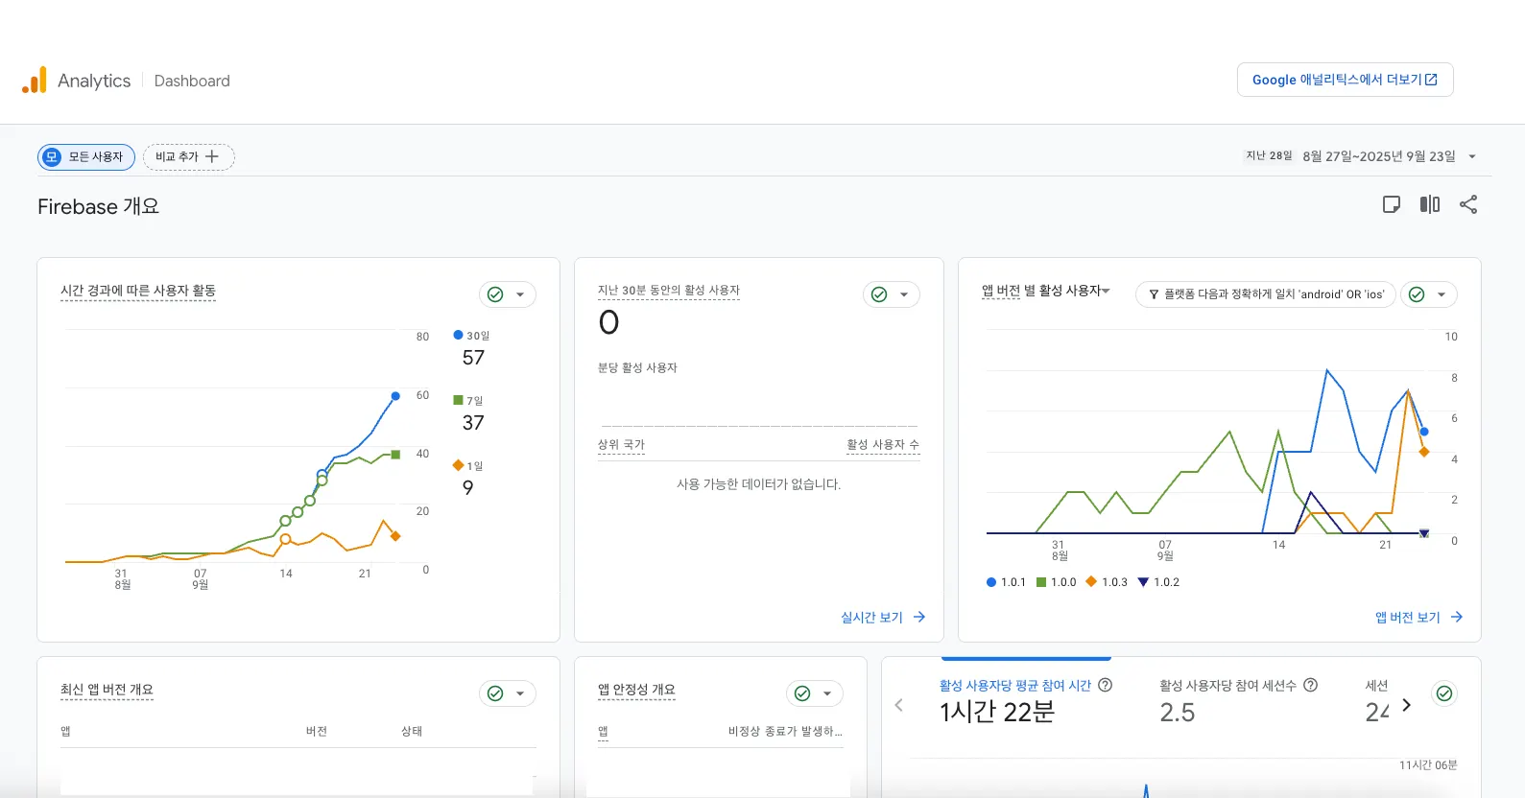
Task: Click the arrow next to 실시간 보기
Action: [x=919, y=617]
